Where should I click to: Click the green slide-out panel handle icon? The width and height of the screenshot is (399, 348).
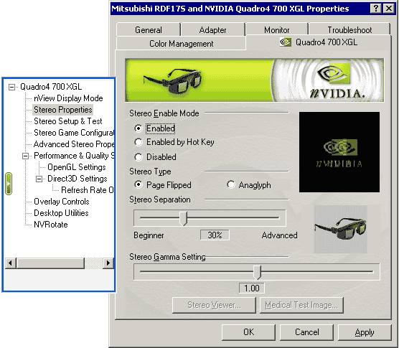point(9,184)
